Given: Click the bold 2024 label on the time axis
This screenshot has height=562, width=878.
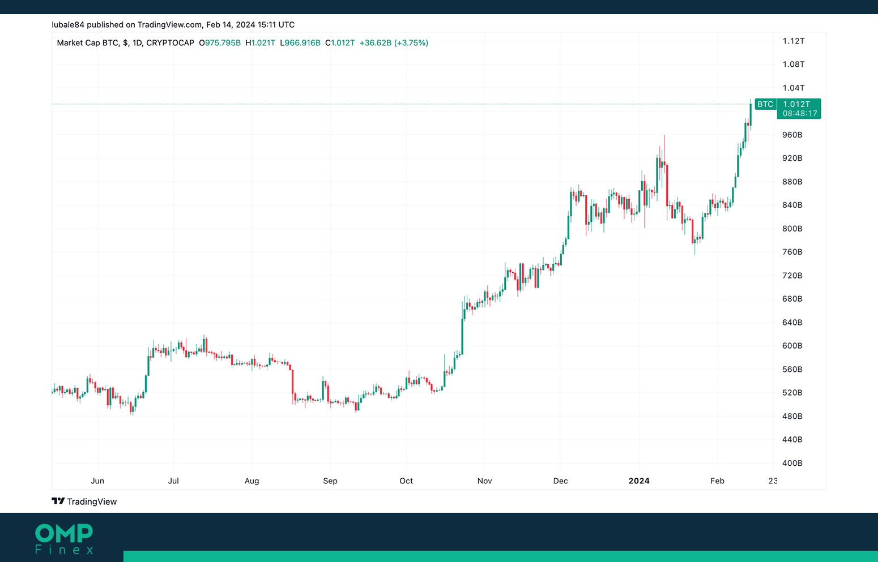Looking at the screenshot, I should pos(639,481).
